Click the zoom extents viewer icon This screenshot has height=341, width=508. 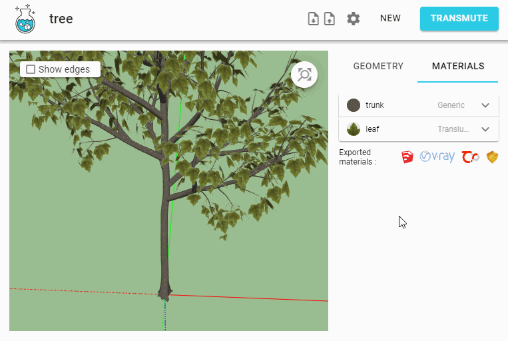tap(304, 75)
